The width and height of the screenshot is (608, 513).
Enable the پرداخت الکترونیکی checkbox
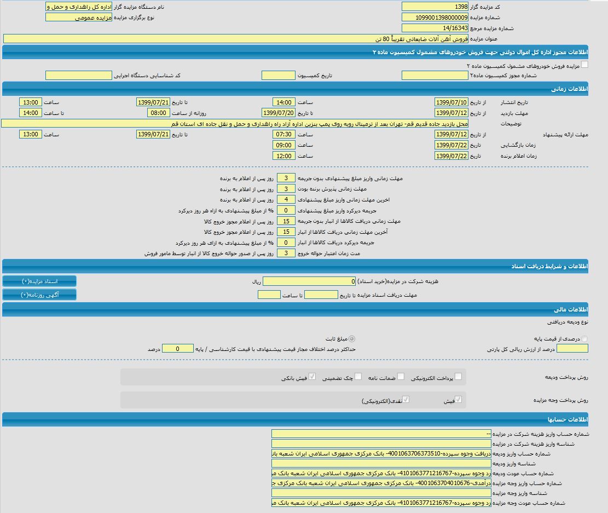(x=458, y=376)
